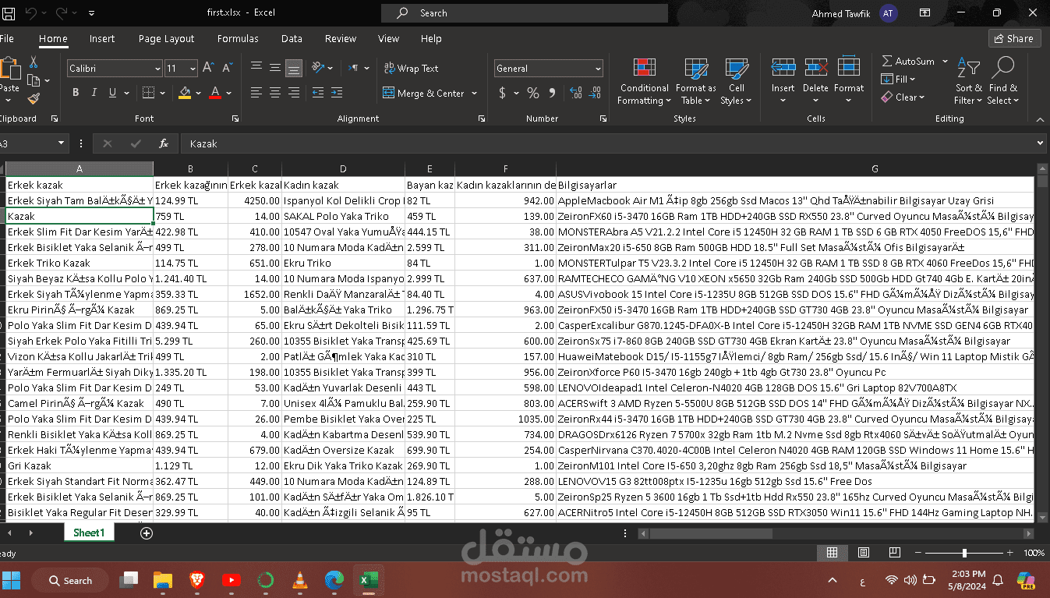Click the Delete cells icon
This screenshot has width=1050, height=598.
pyautogui.click(x=815, y=68)
